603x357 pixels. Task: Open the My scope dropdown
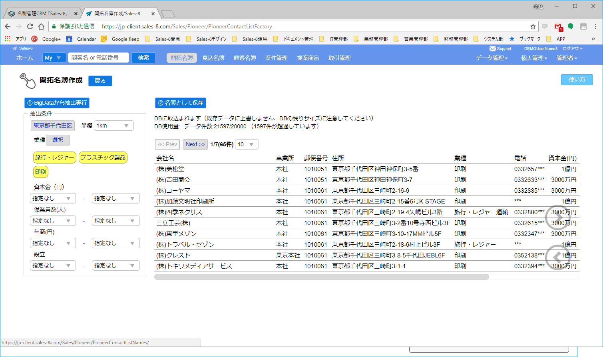(54, 58)
